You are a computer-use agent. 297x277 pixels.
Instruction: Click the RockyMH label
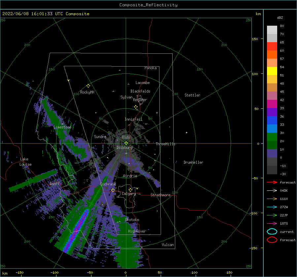[87, 92]
